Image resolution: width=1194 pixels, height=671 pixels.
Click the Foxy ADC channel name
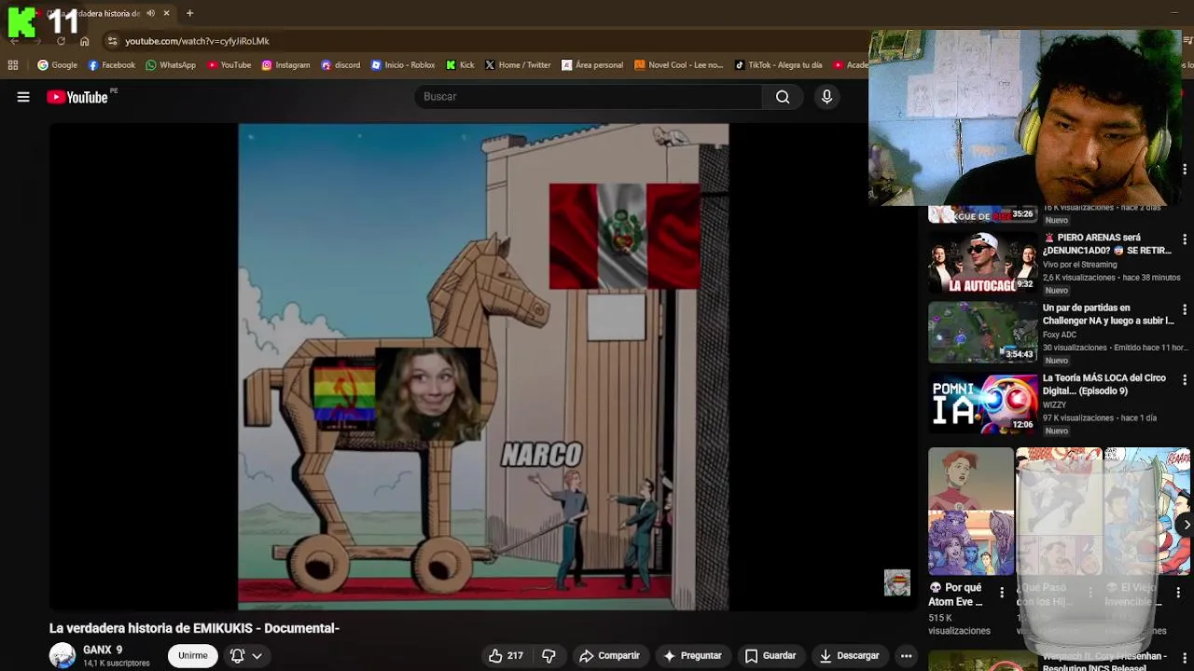coord(1060,335)
